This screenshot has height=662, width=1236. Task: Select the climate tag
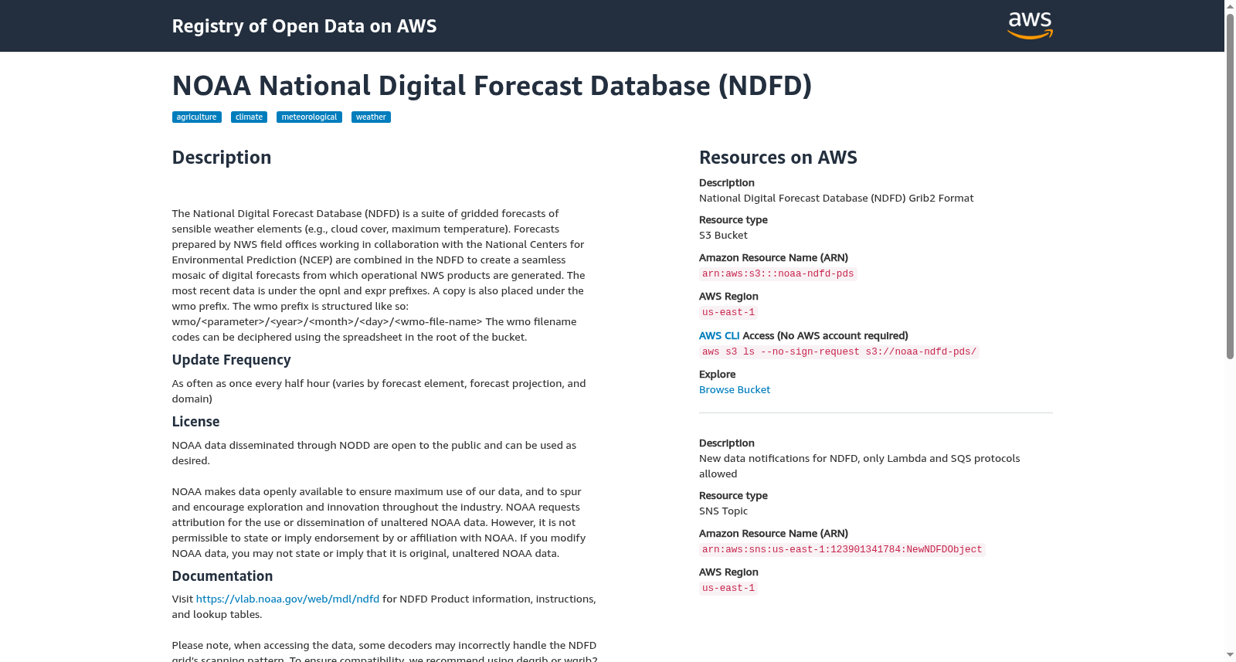point(249,117)
